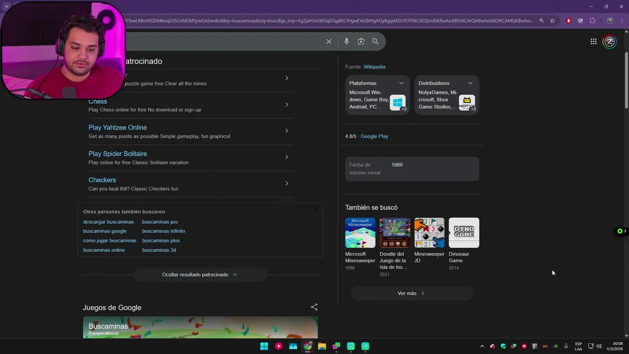
Task: Click the magnifying glass search icon
Action: 375,41
